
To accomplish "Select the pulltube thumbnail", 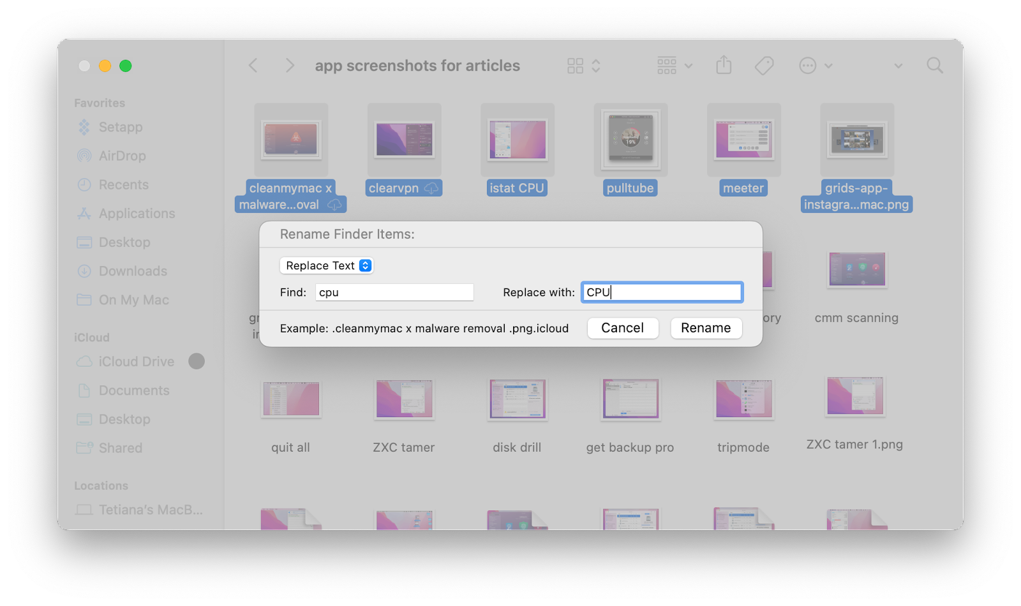I will coord(629,140).
